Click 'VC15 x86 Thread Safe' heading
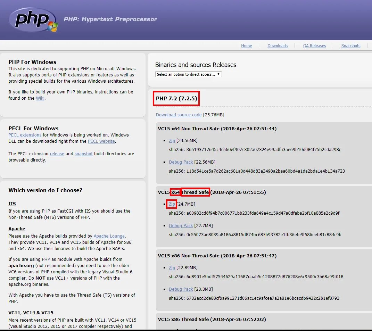The height and width of the screenshot is (331, 372). point(212,320)
